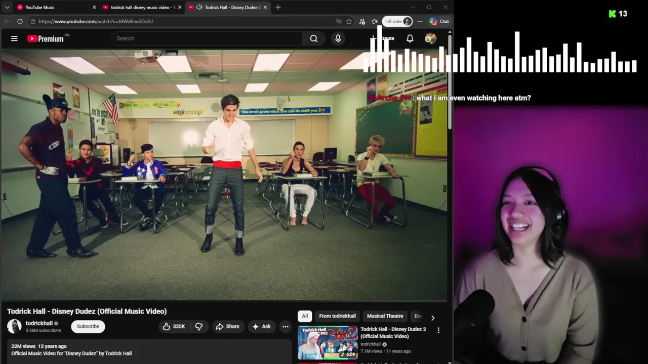Share the Disney Dudez video
This screenshot has width=648, height=364.
coord(227,327)
